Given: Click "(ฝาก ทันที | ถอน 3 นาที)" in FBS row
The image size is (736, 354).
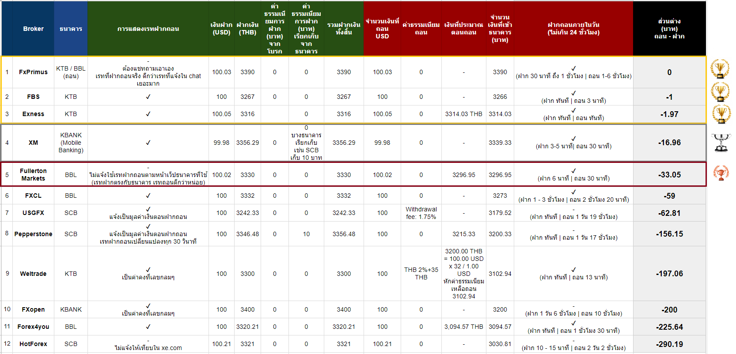Looking at the screenshot, I should click(x=573, y=101).
